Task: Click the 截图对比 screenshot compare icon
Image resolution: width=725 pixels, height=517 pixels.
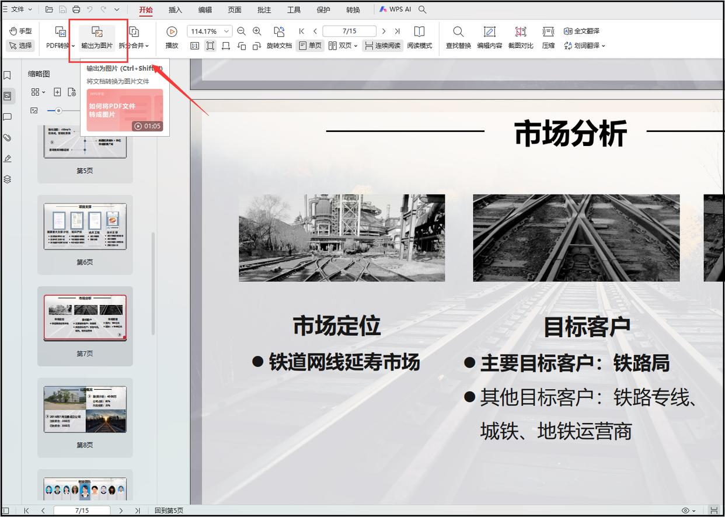Action: tap(521, 32)
